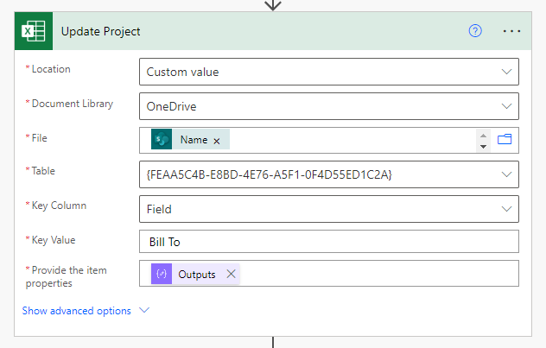Open the Document Library dropdown
This screenshot has width=546, height=348.
pos(328,106)
